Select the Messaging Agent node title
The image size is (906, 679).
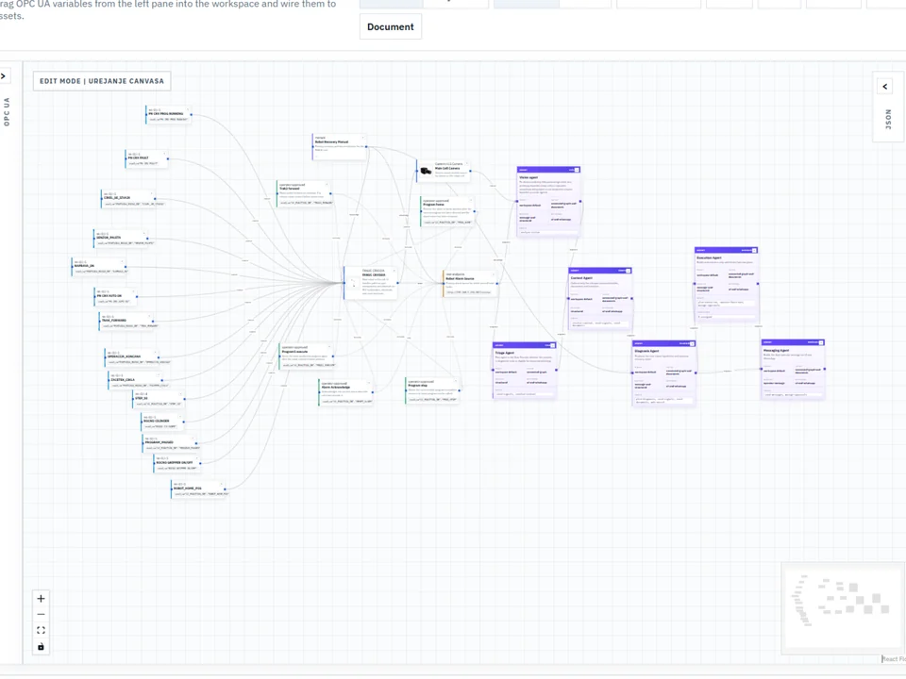click(776, 350)
